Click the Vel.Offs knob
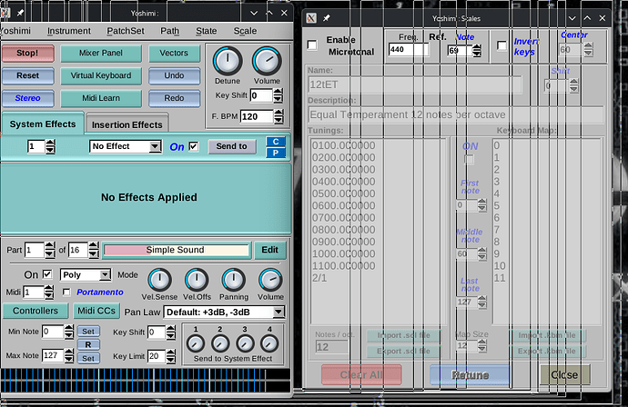Image resolution: width=628 pixels, height=407 pixels. [x=197, y=280]
